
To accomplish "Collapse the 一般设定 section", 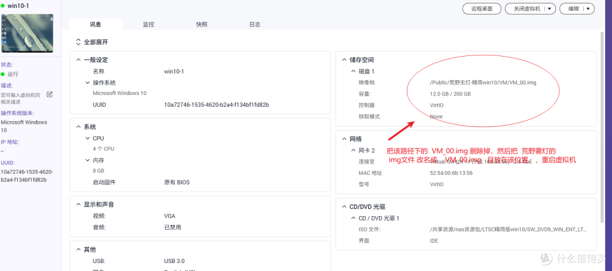I will point(78,60).
